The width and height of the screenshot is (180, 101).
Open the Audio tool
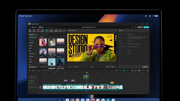(x=34, y=30)
